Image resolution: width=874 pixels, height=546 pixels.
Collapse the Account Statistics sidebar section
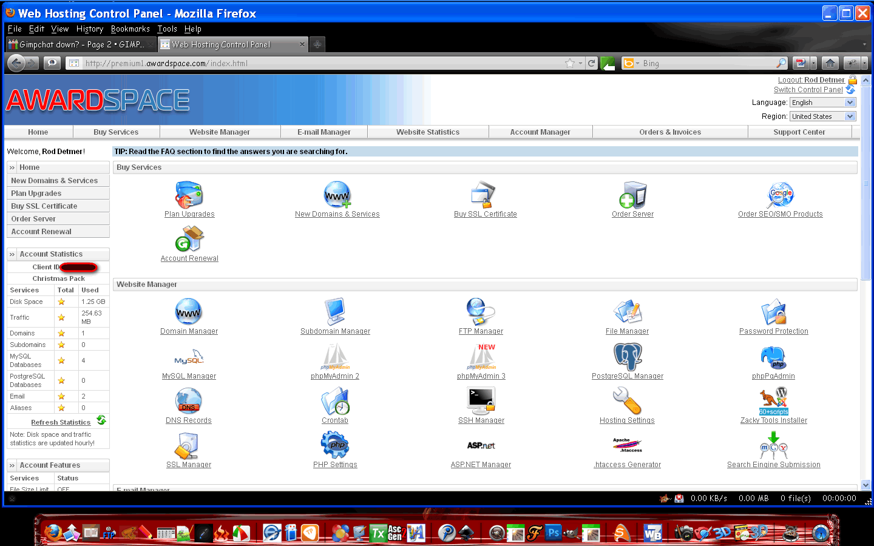(x=12, y=254)
